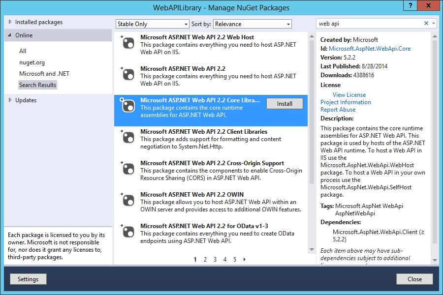Select Search Results in the sidebar
The height and width of the screenshot is (295, 443).
pyautogui.click(x=37, y=85)
